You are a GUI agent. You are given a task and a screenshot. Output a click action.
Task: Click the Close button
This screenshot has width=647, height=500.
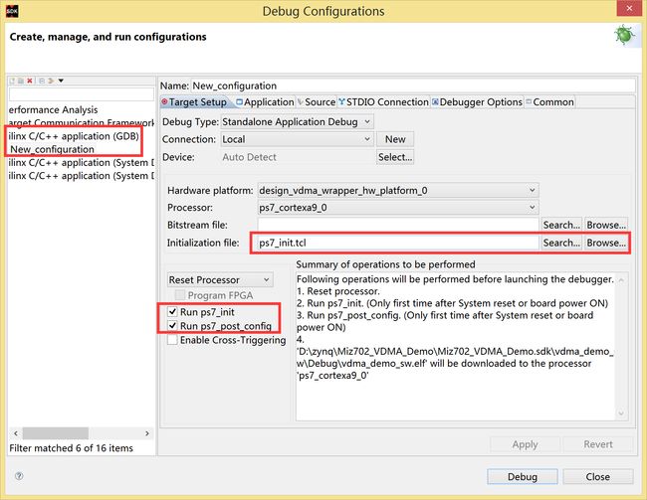pos(598,476)
